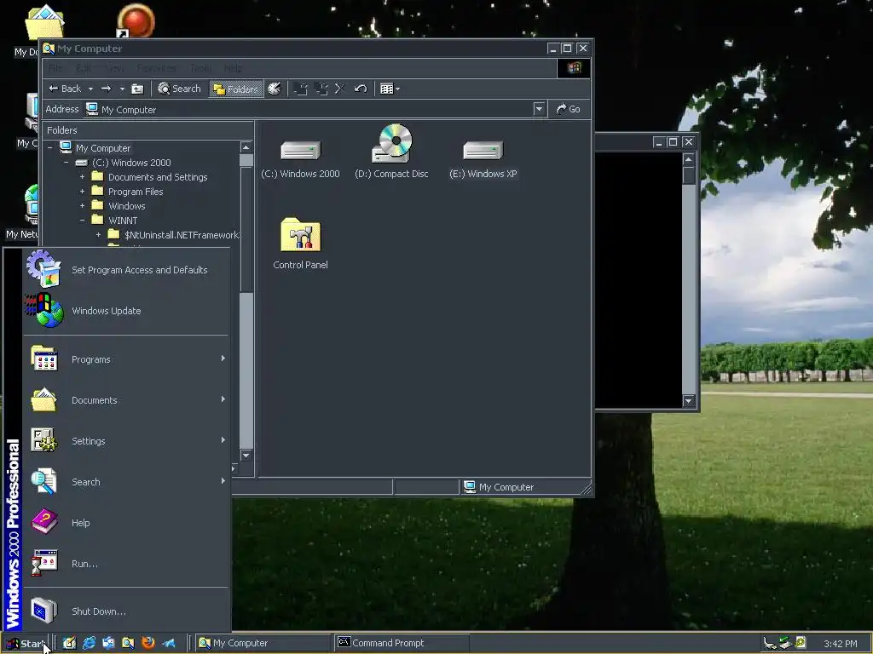Click the Back arrow in the toolbar
Screen dimensions: 873x654
[65, 89]
